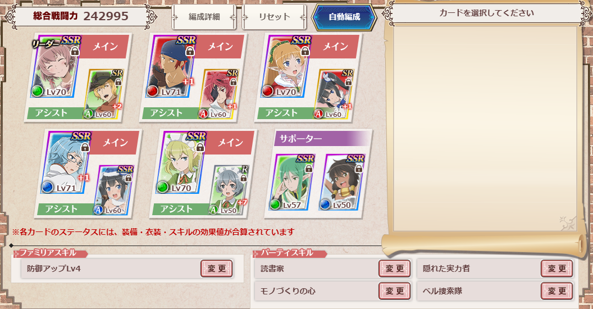
Task: Choose the glasses blue-haired SSR Lv71 main card
Action: [66, 163]
